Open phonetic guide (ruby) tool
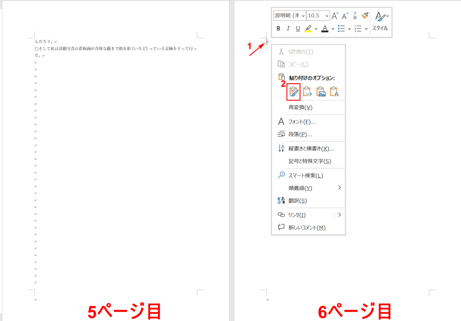Viewport: 461px width, 321px height. pyautogui.click(x=355, y=15)
